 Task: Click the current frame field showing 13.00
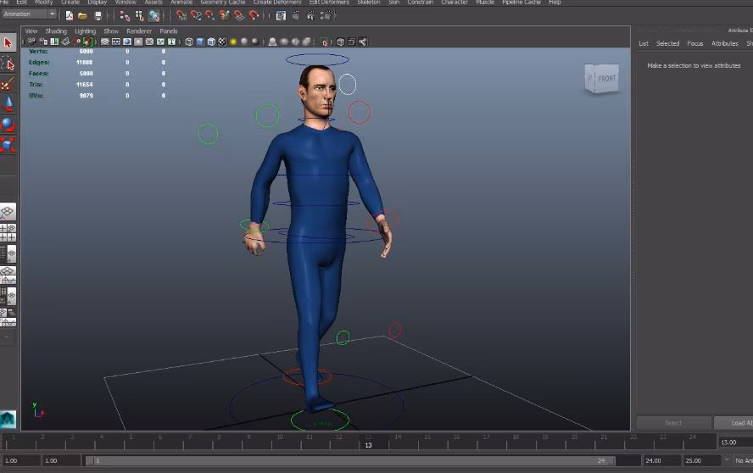(735, 442)
